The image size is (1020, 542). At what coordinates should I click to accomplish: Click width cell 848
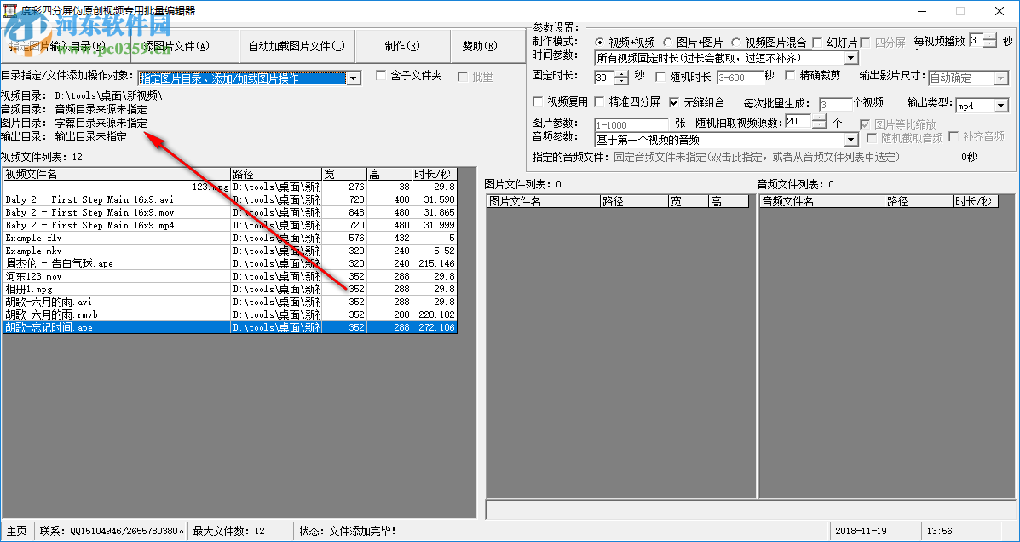click(344, 212)
